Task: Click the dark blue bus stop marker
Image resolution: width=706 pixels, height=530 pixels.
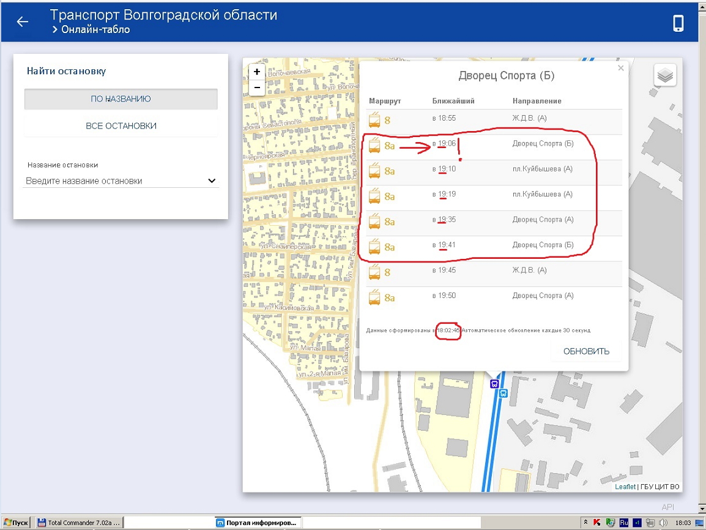Action: pos(494,384)
